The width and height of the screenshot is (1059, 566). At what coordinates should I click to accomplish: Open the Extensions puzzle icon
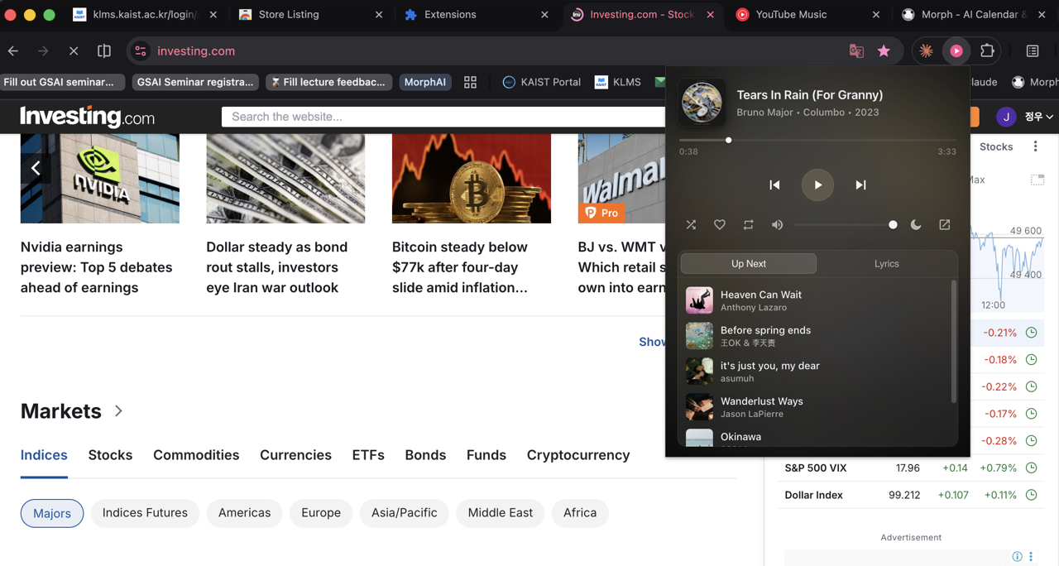(987, 51)
